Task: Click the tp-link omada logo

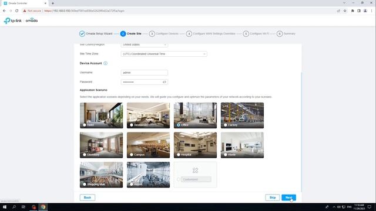Action: click(21, 21)
